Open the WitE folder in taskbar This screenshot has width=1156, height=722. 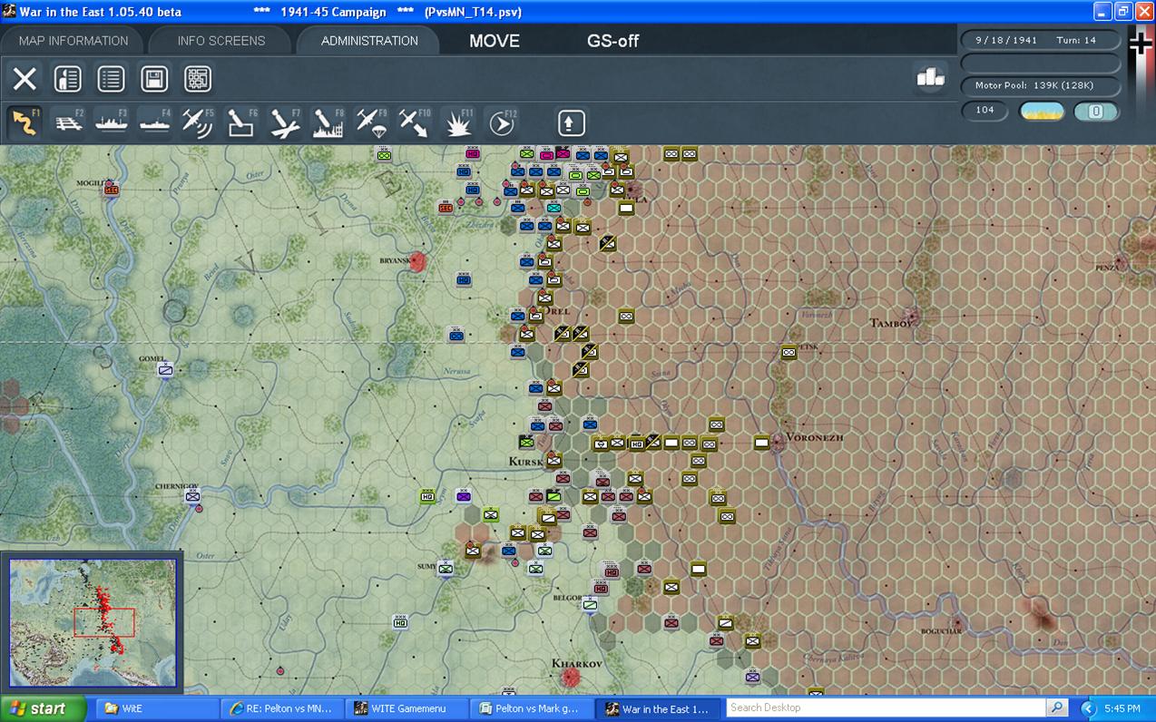pyautogui.click(x=157, y=708)
